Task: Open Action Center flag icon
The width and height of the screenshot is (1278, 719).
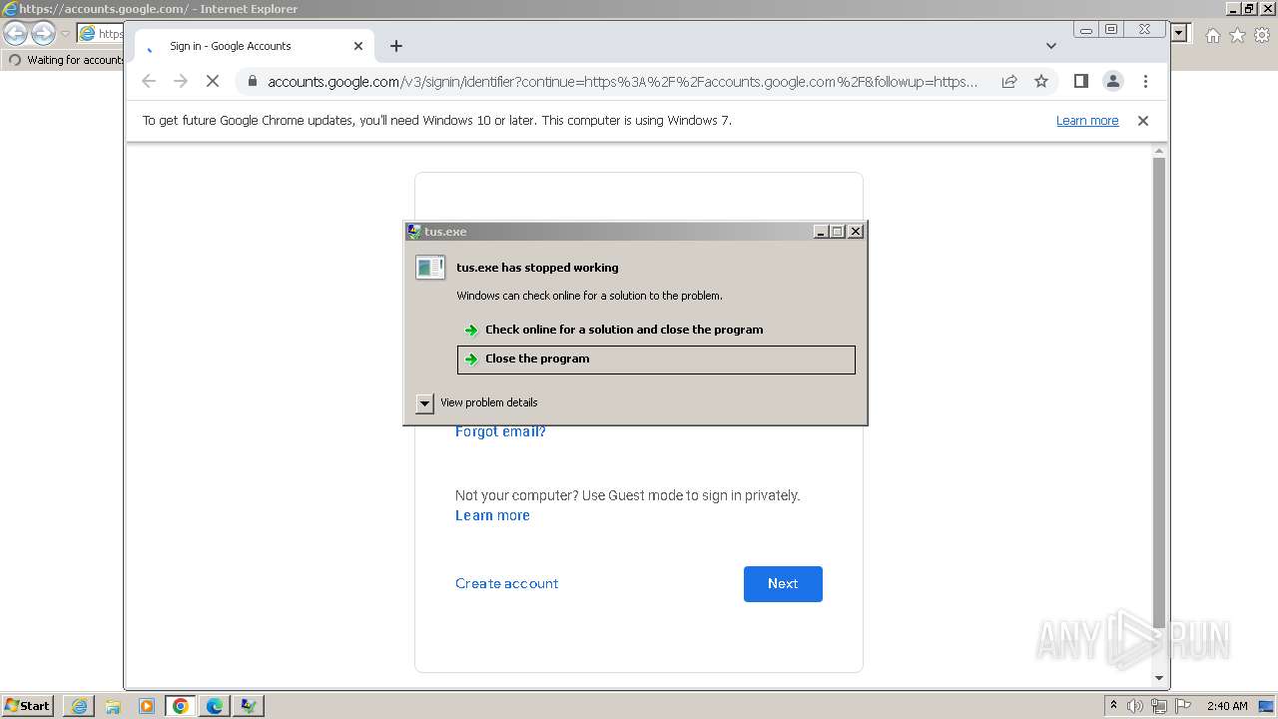Action: pos(1183,706)
